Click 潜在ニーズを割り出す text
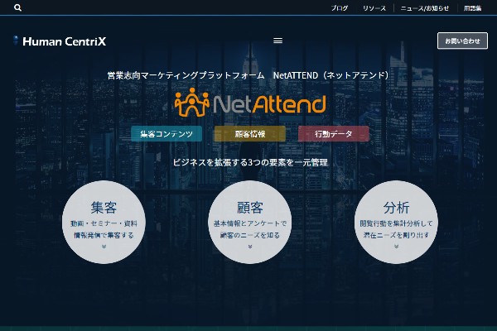 click(396, 235)
